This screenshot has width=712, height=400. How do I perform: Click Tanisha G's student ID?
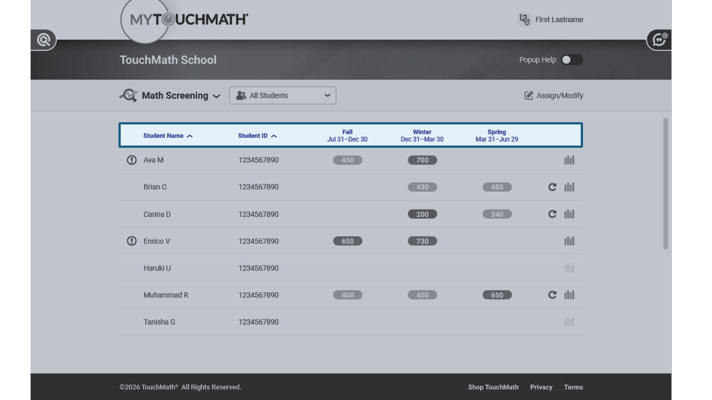[x=259, y=322]
